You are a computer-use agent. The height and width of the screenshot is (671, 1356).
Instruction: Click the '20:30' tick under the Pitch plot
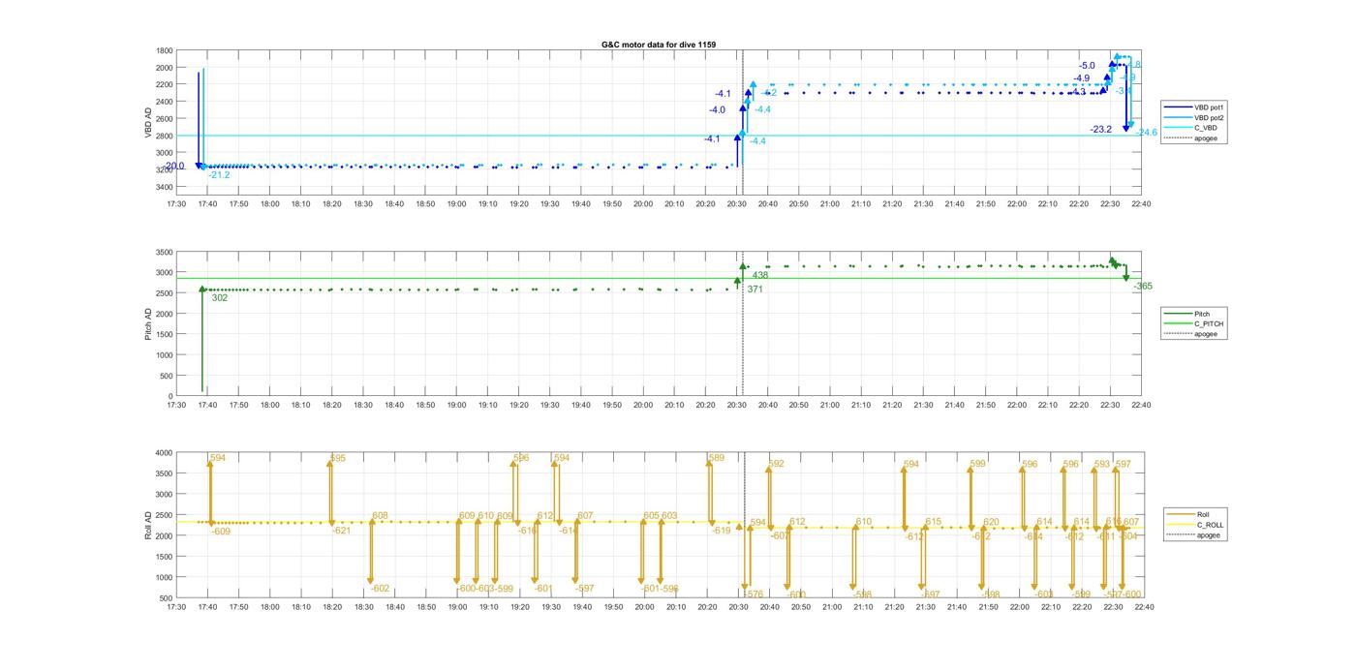pyautogui.click(x=737, y=406)
